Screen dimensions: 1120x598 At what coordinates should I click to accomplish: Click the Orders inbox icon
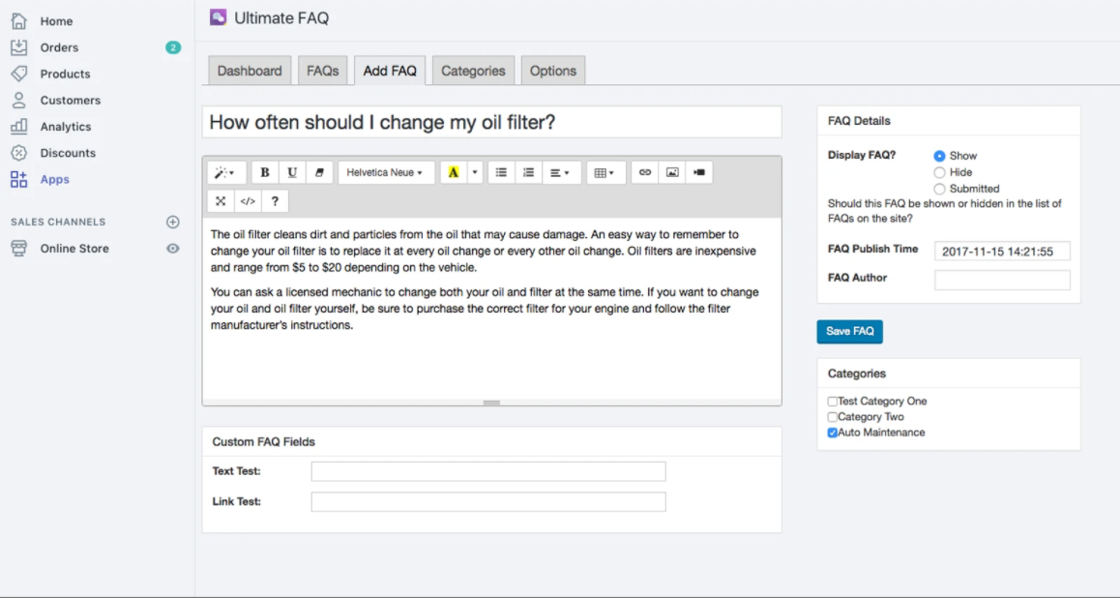click(x=18, y=47)
